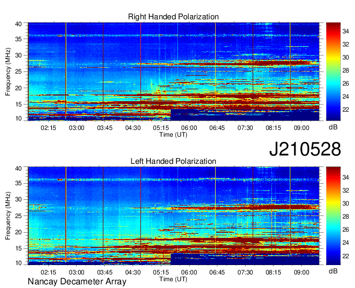Click the 32 dB tick on left-handed colorbar
This screenshot has height=288, width=355.
(x=346, y=190)
